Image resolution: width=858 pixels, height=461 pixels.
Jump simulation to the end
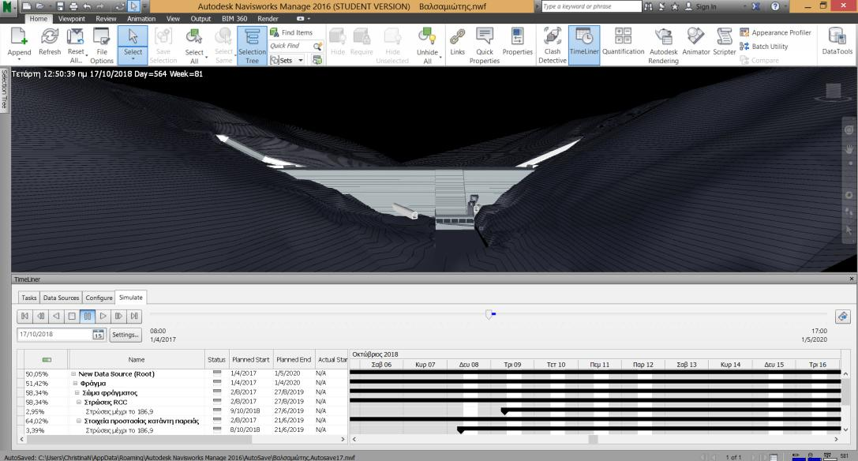(134, 317)
